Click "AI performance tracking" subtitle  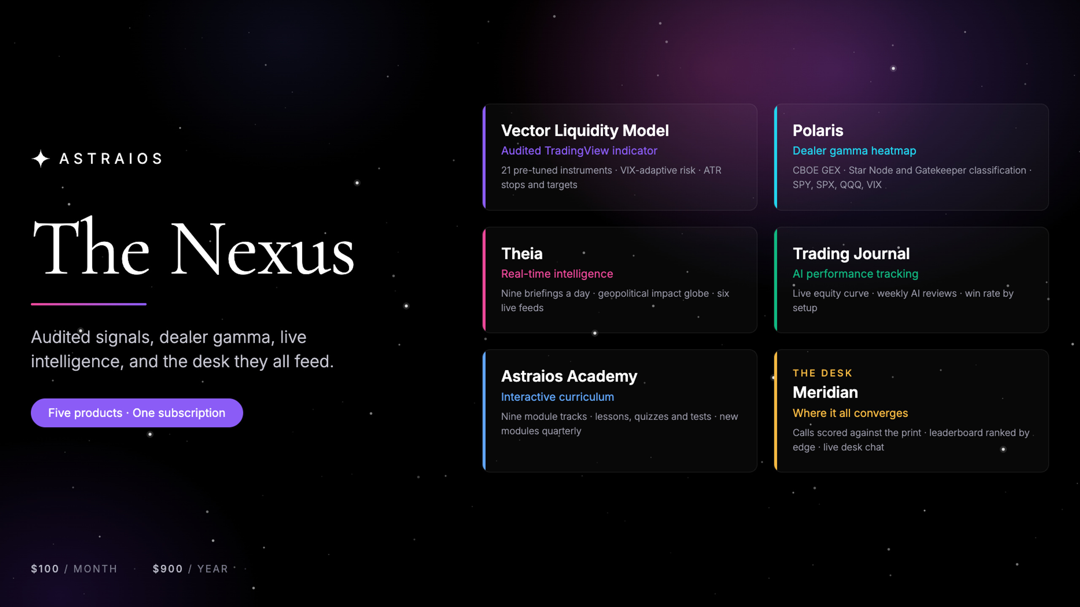pyautogui.click(x=855, y=274)
